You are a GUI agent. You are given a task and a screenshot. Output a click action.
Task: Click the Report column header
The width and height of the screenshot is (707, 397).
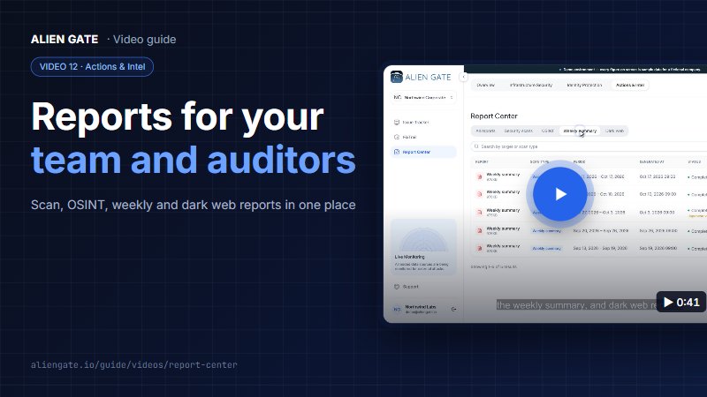point(482,161)
